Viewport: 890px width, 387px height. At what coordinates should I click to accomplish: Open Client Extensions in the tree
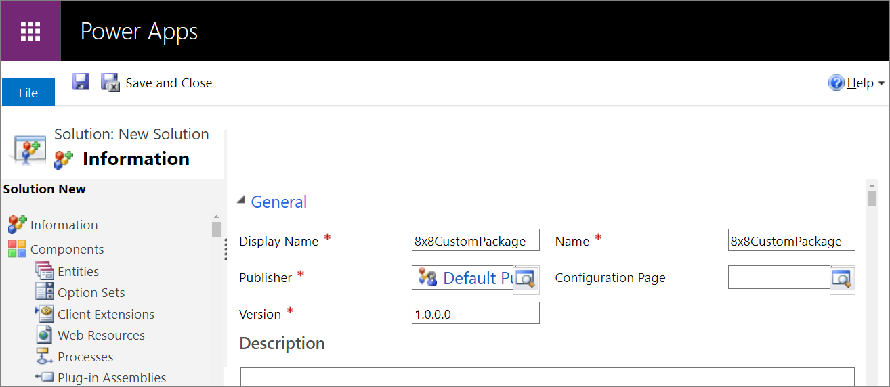pyautogui.click(x=106, y=314)
